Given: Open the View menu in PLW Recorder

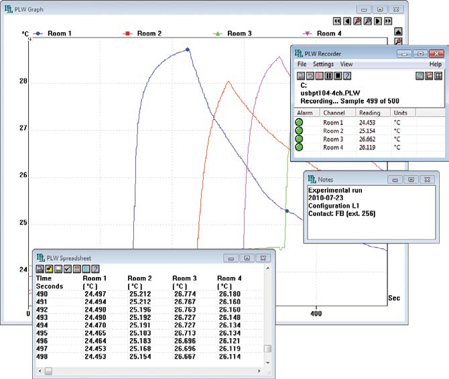Looking at the screenshot, I should pos(346,64).
